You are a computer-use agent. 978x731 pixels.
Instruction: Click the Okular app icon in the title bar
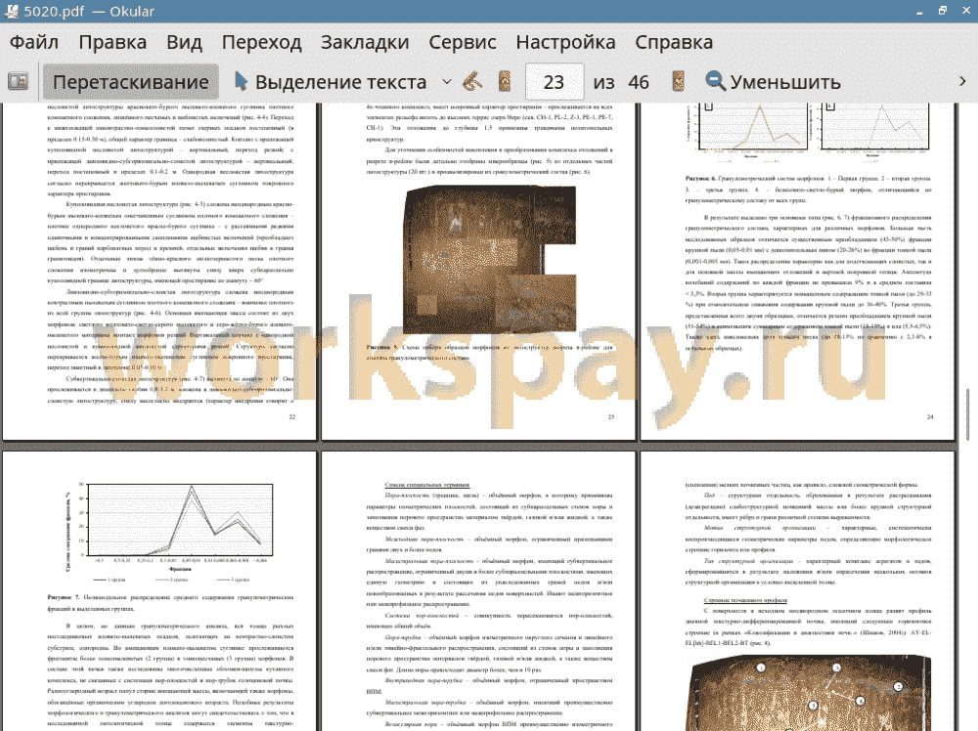click(x=11, y=11)
